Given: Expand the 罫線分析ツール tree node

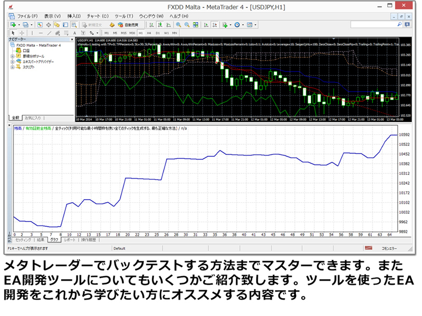Looking at the screenshot, I should [x=12, y=56].
